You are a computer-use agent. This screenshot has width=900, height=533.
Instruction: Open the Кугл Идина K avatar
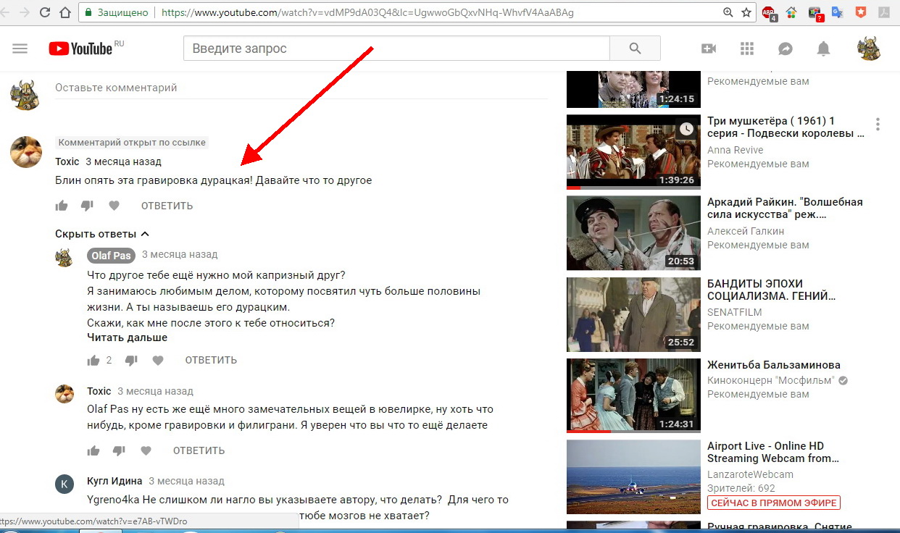[x=64, y=484]
